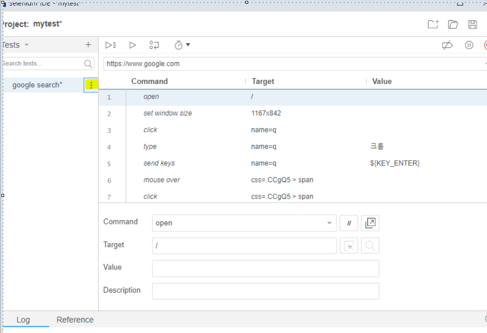Select click css=.CCgQ5 > span row 7

pos(293,196)
